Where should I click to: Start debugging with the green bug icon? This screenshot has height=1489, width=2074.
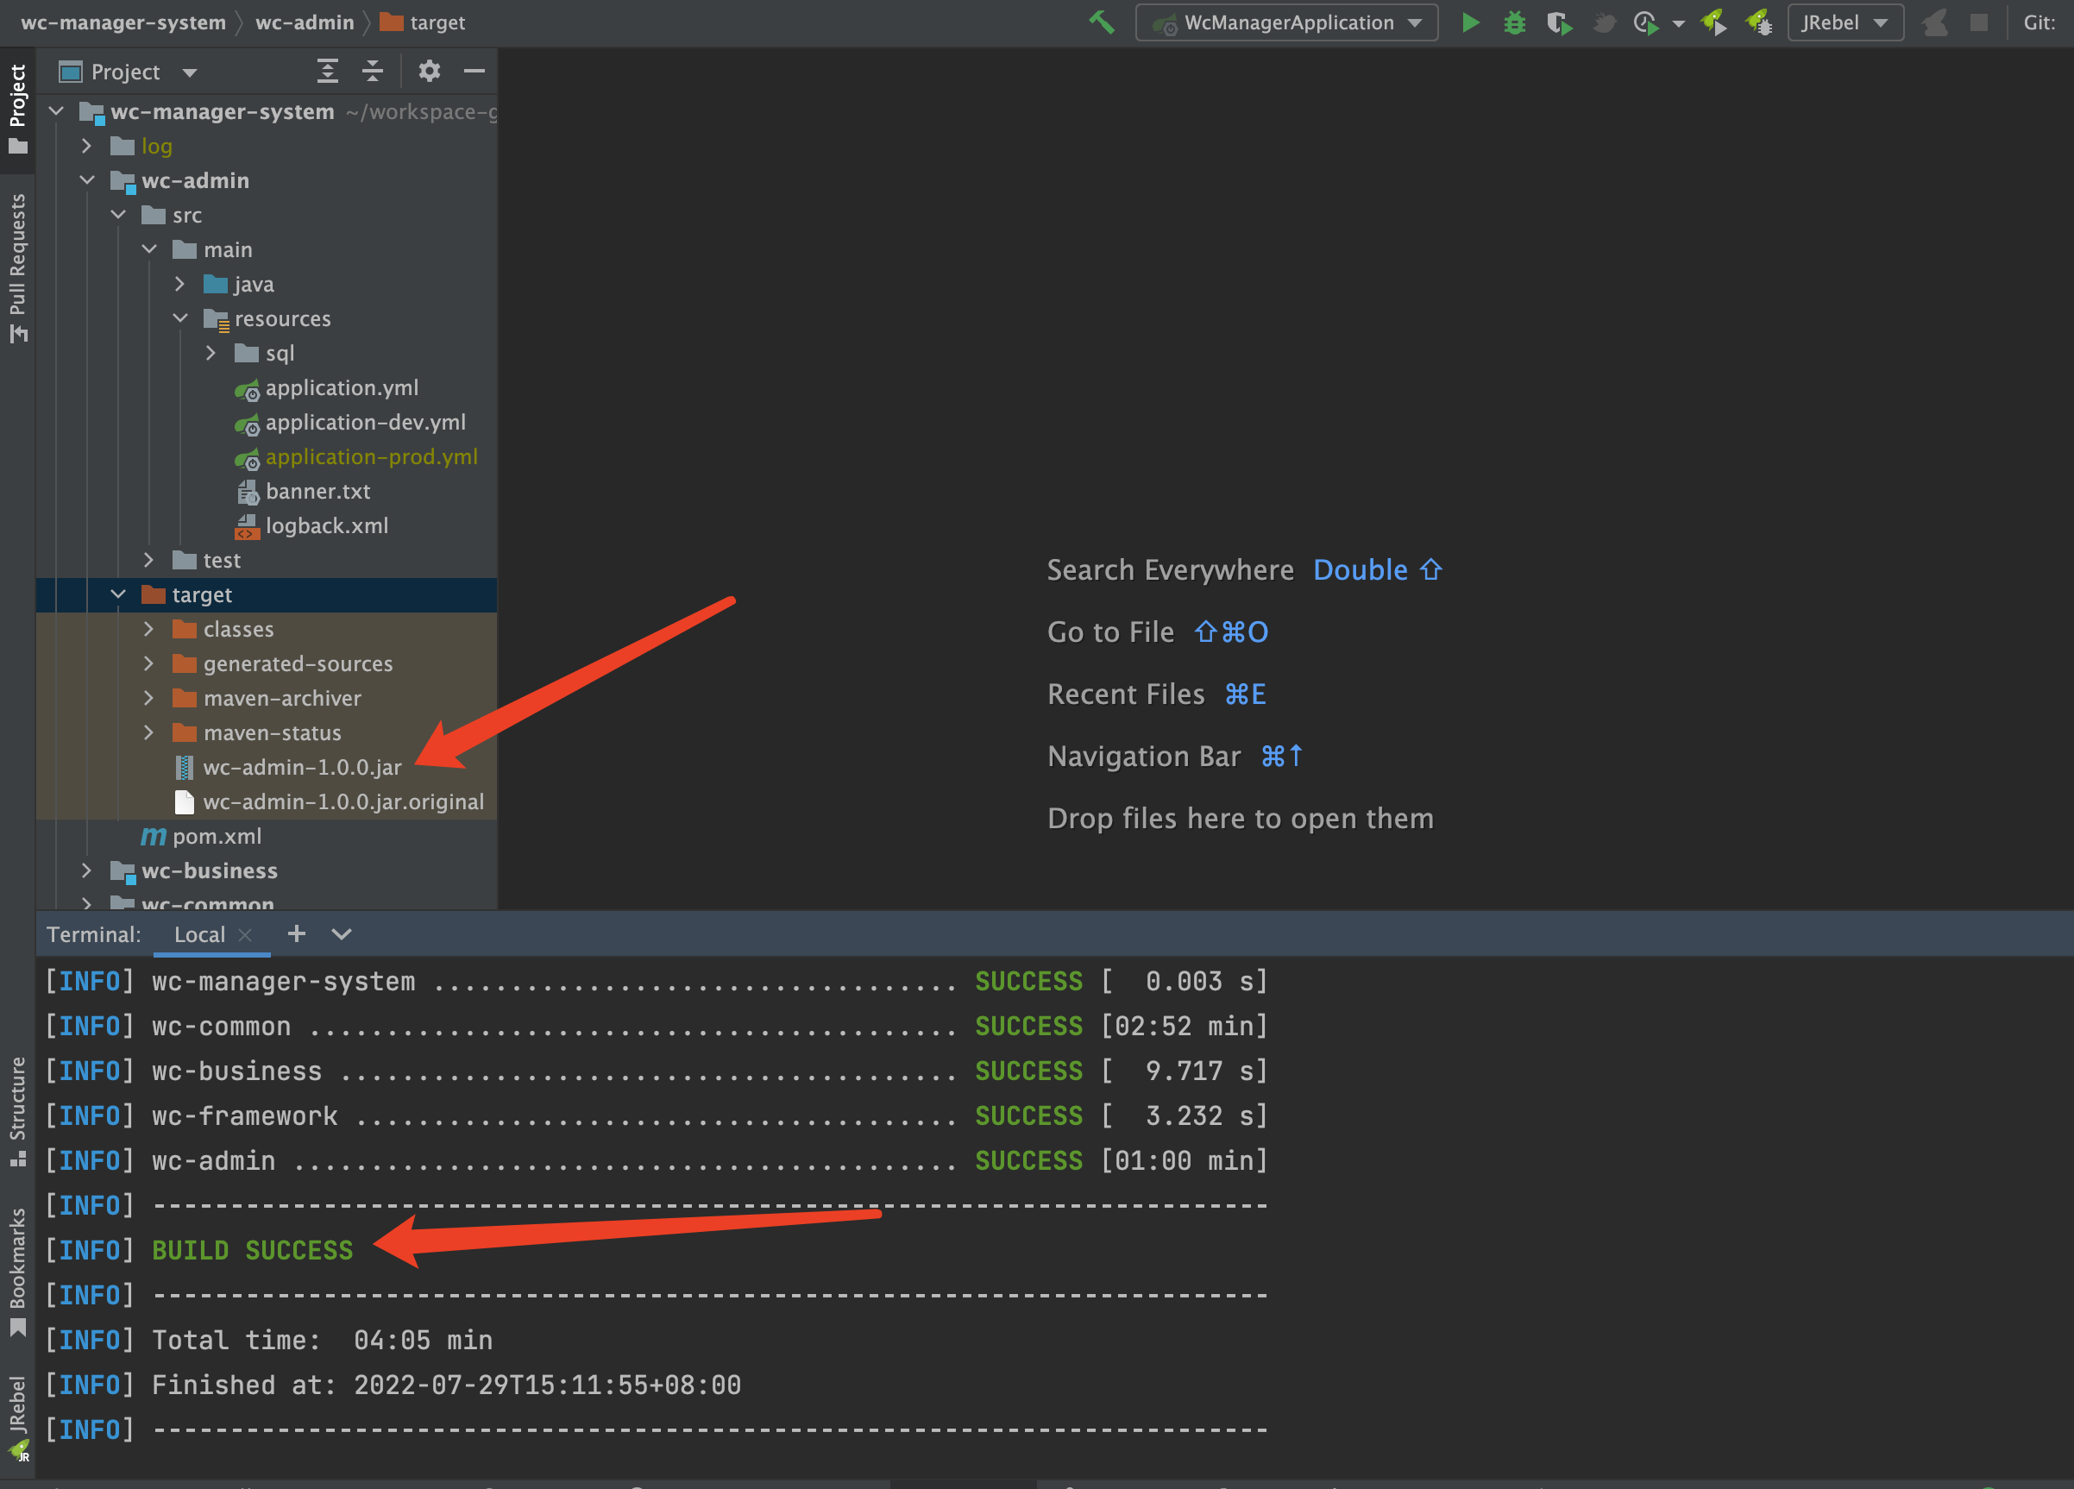coord(1514,22)
